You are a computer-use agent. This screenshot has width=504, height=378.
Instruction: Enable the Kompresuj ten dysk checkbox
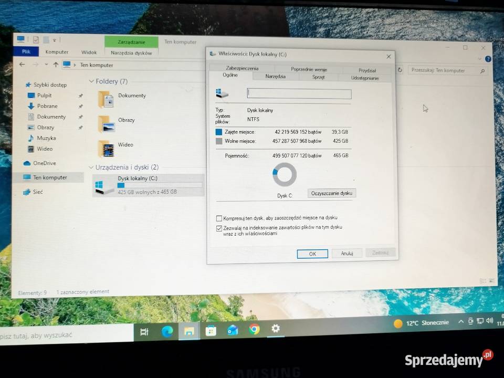pos(219,217)
